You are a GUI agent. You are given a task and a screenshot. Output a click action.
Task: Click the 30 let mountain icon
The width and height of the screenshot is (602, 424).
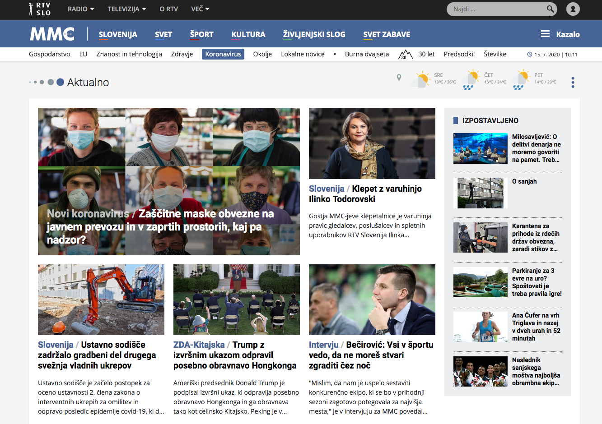coord(405,55)
